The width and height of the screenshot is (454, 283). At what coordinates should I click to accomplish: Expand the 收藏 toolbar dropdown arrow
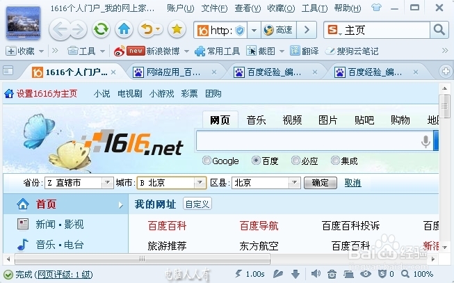pyautogui.click(x=42, y=51)
